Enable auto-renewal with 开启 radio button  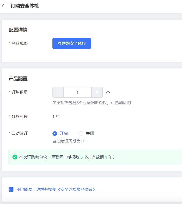[x=55, y=133]
